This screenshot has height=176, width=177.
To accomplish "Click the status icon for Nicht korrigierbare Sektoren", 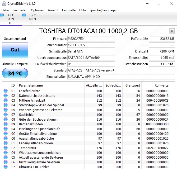I will point(6,162).
